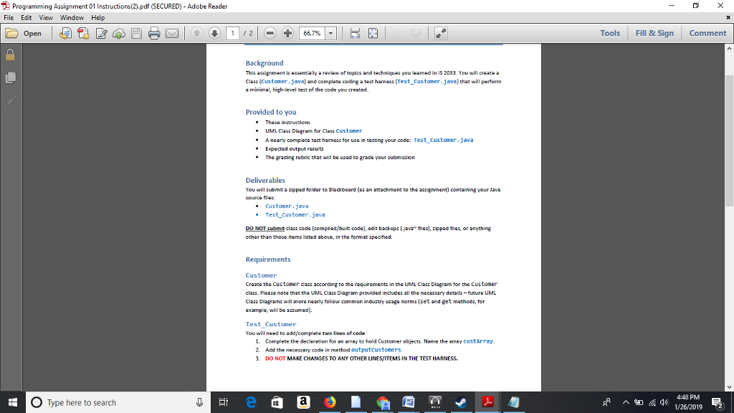The width and height of the screenshot is (734, 413).
Task: Open Adobe Reader from the taskbar
Action: (x=487, y=402)
